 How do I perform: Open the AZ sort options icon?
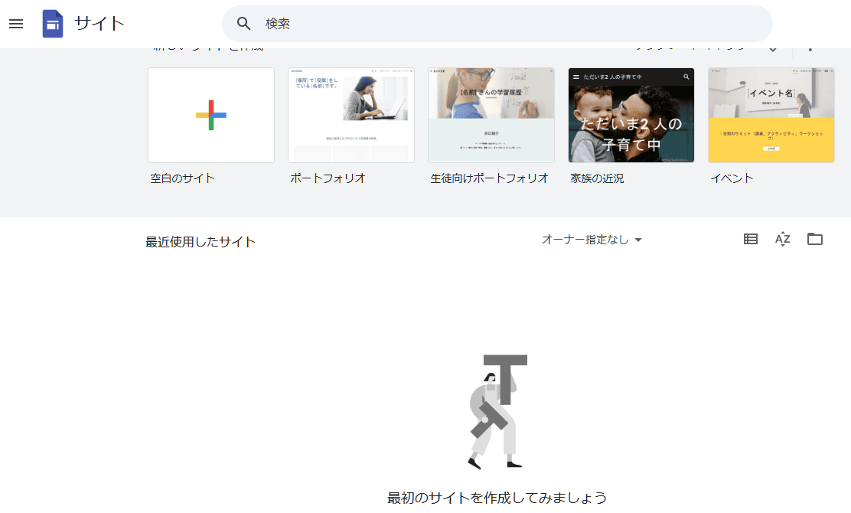tap(782, 239)
